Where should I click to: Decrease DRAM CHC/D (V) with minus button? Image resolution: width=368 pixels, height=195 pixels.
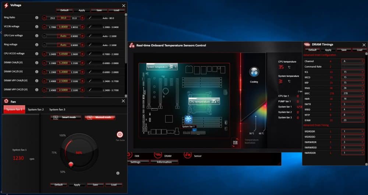(45, 72)
